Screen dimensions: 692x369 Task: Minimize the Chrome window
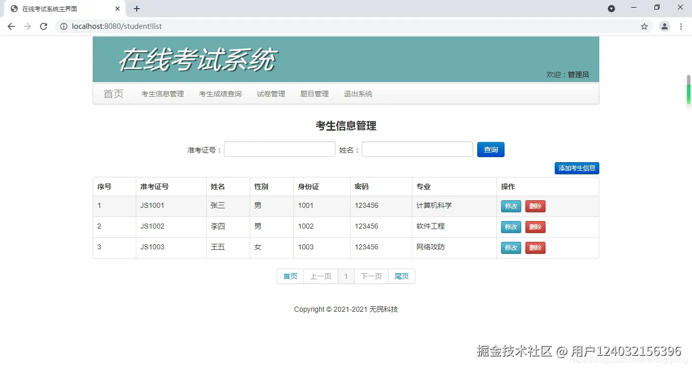(x=634, y=8)
